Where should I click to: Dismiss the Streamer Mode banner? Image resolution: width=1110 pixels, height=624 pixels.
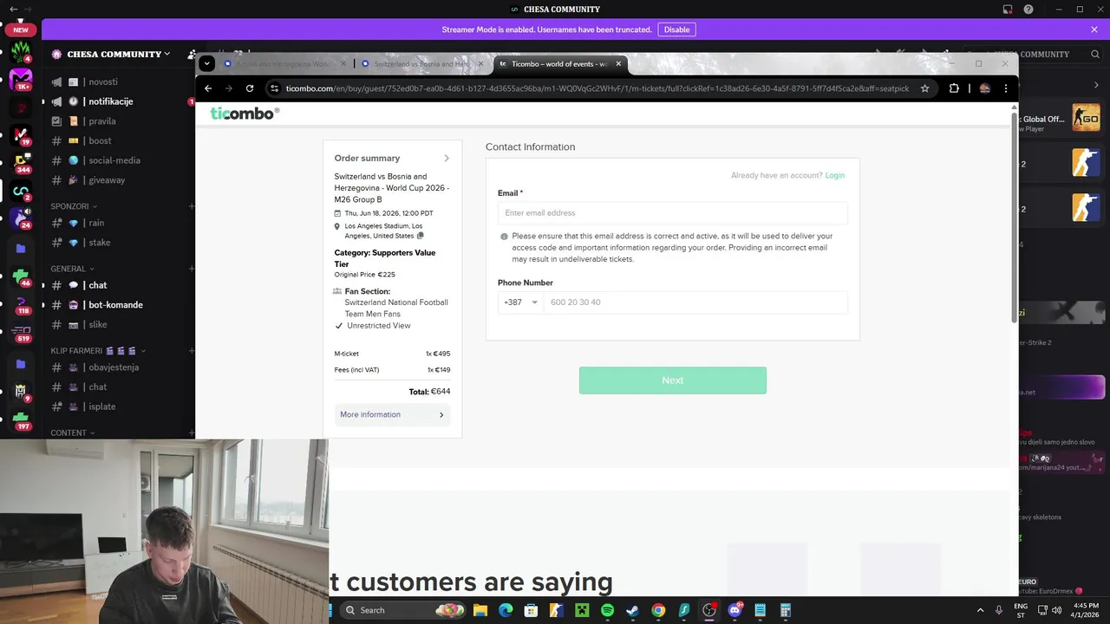(x=1094, y=29)
